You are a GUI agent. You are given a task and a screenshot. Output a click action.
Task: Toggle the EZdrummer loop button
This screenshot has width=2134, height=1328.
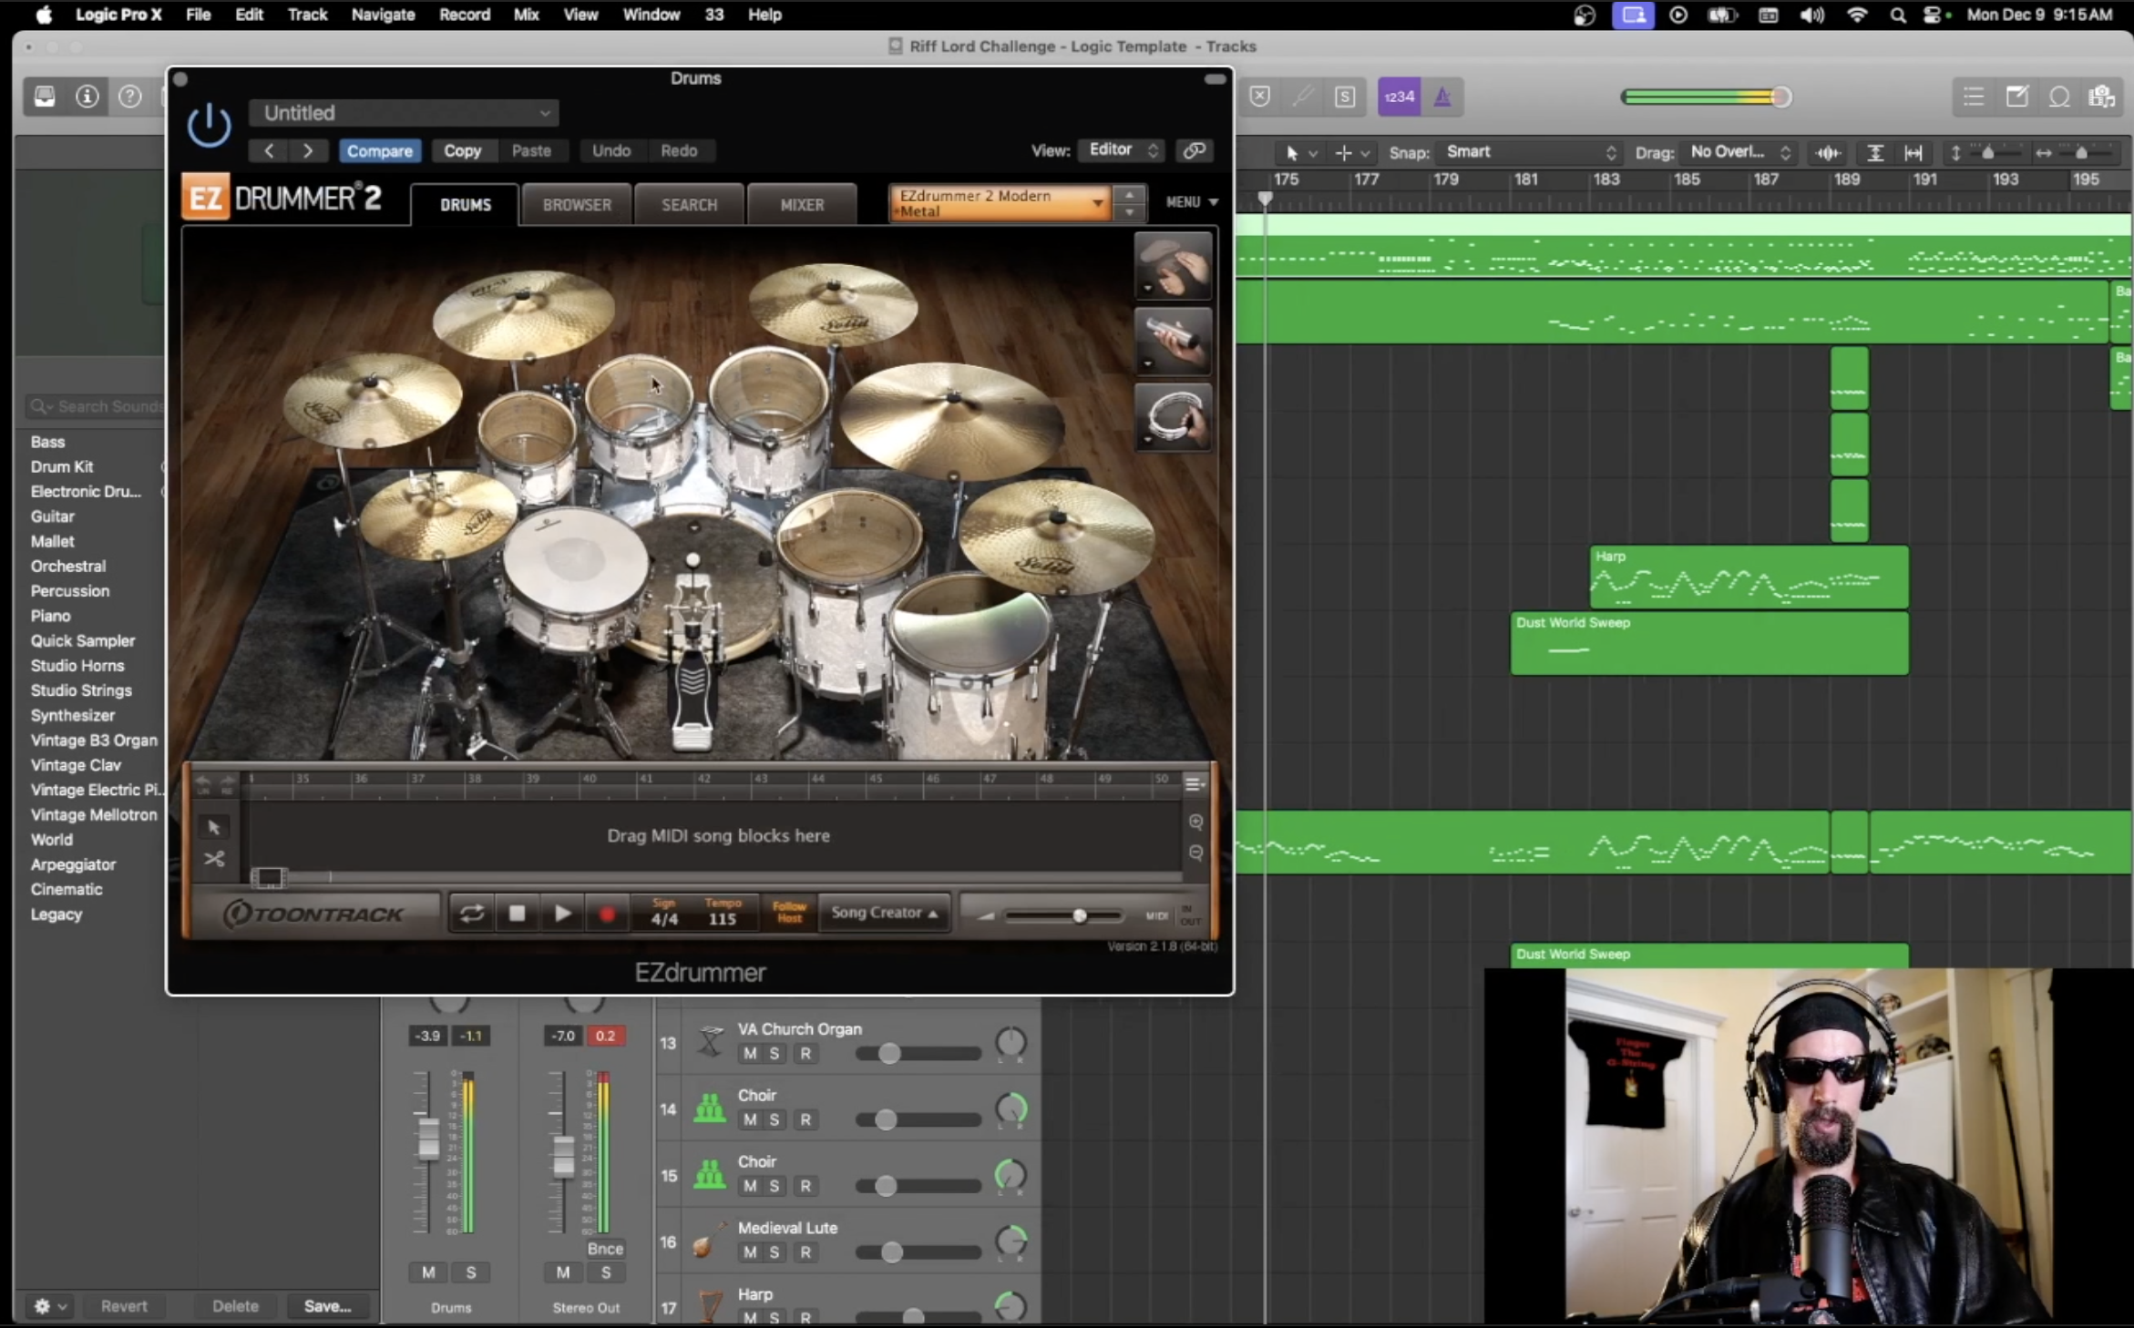pos(471,914)
